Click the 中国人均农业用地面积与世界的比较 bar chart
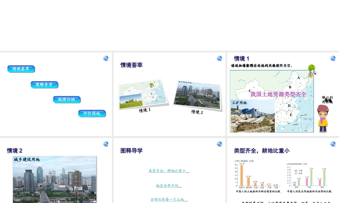339x203 pixels. click(x=309, y=178)
